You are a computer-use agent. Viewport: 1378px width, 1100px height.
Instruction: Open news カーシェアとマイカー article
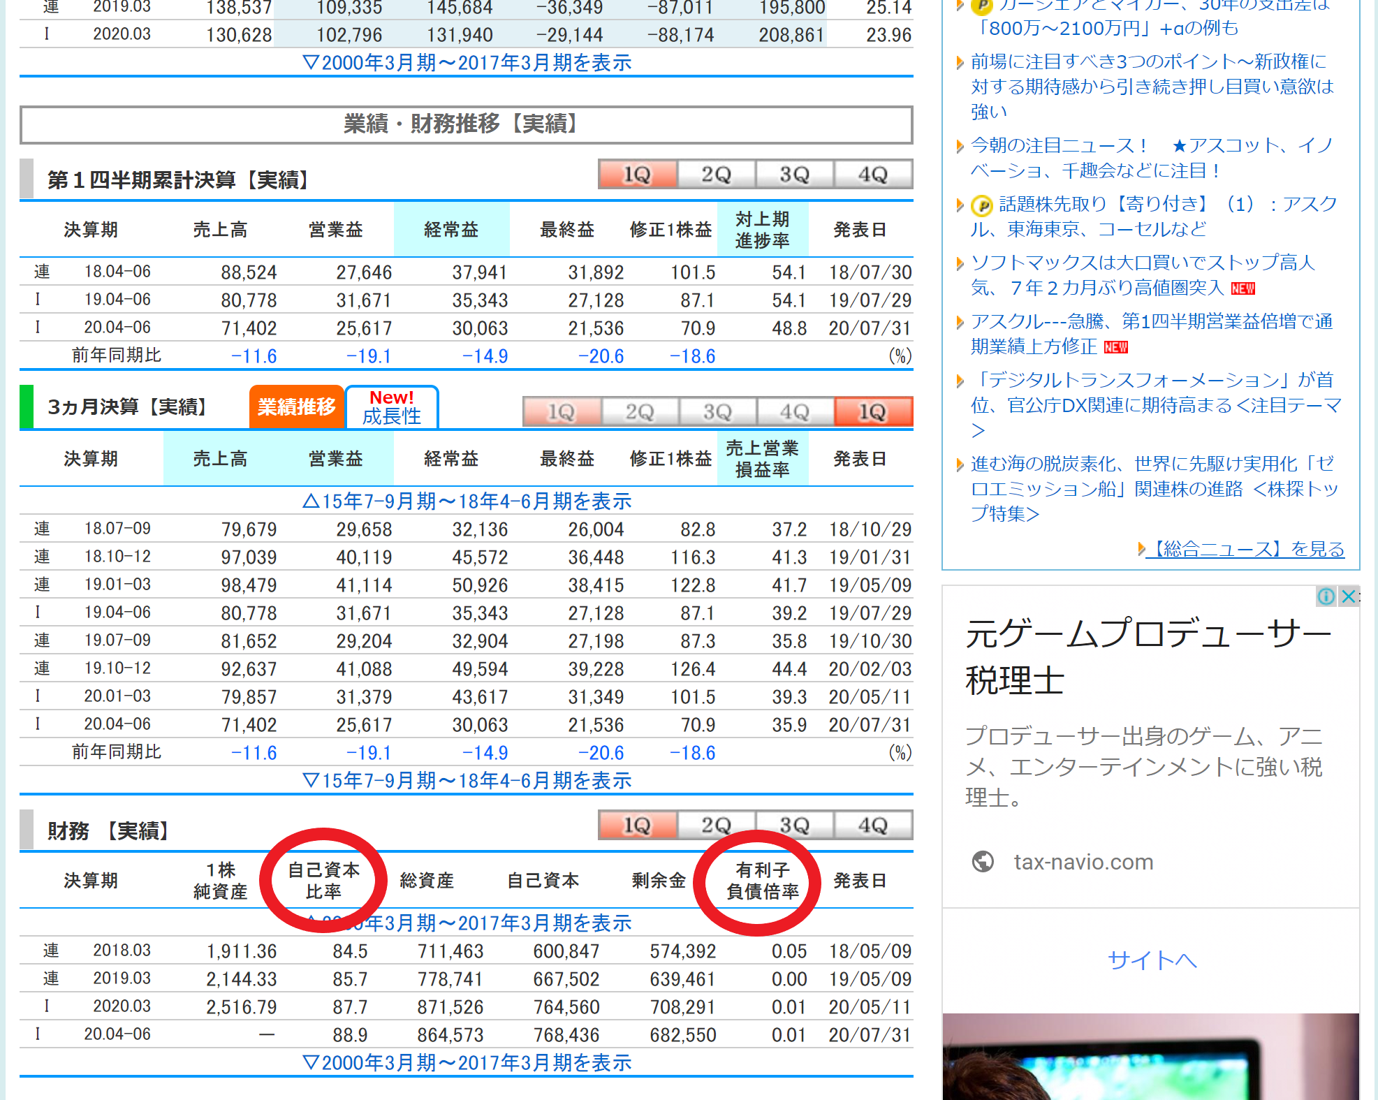(1152, 17)
